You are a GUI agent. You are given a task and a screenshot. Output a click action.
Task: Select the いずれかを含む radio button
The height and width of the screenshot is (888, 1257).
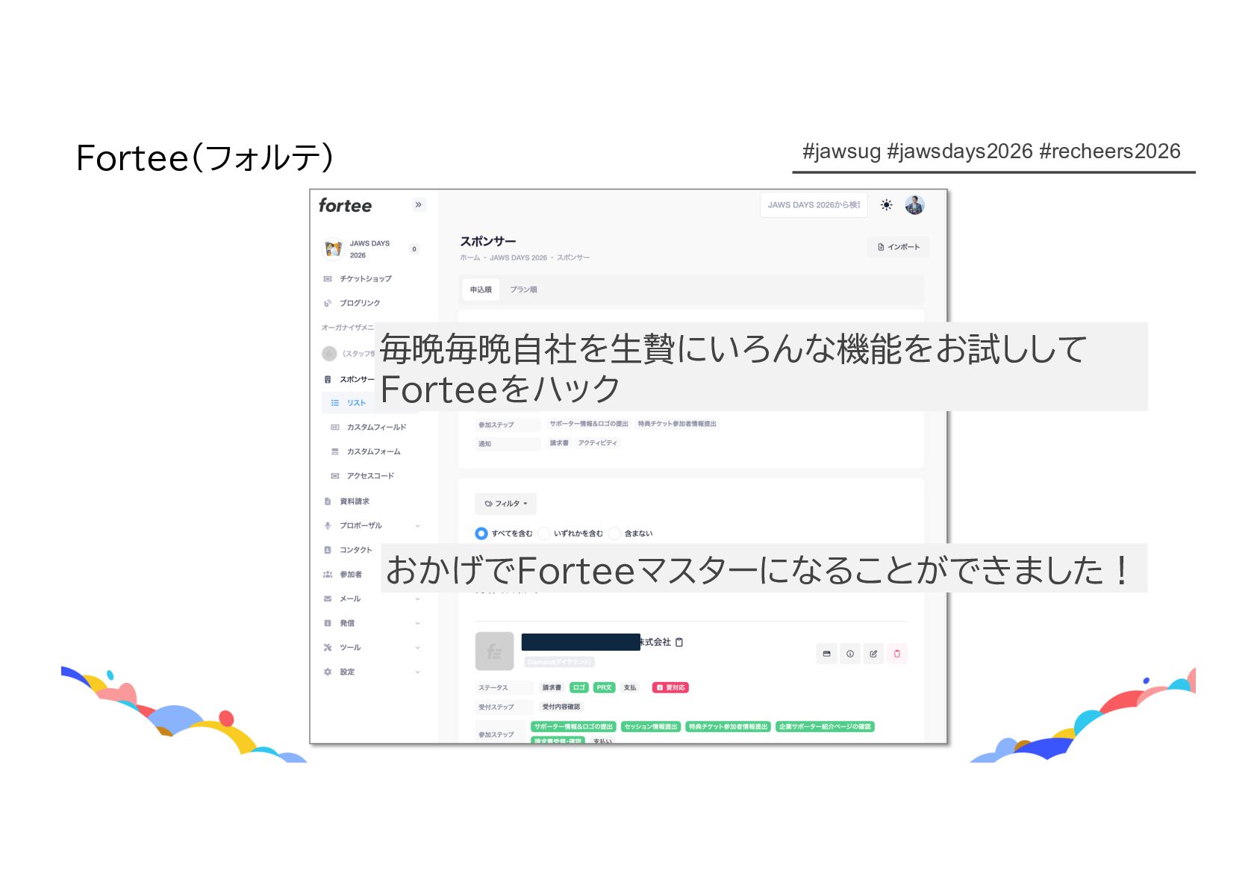[x=544, y=534]
